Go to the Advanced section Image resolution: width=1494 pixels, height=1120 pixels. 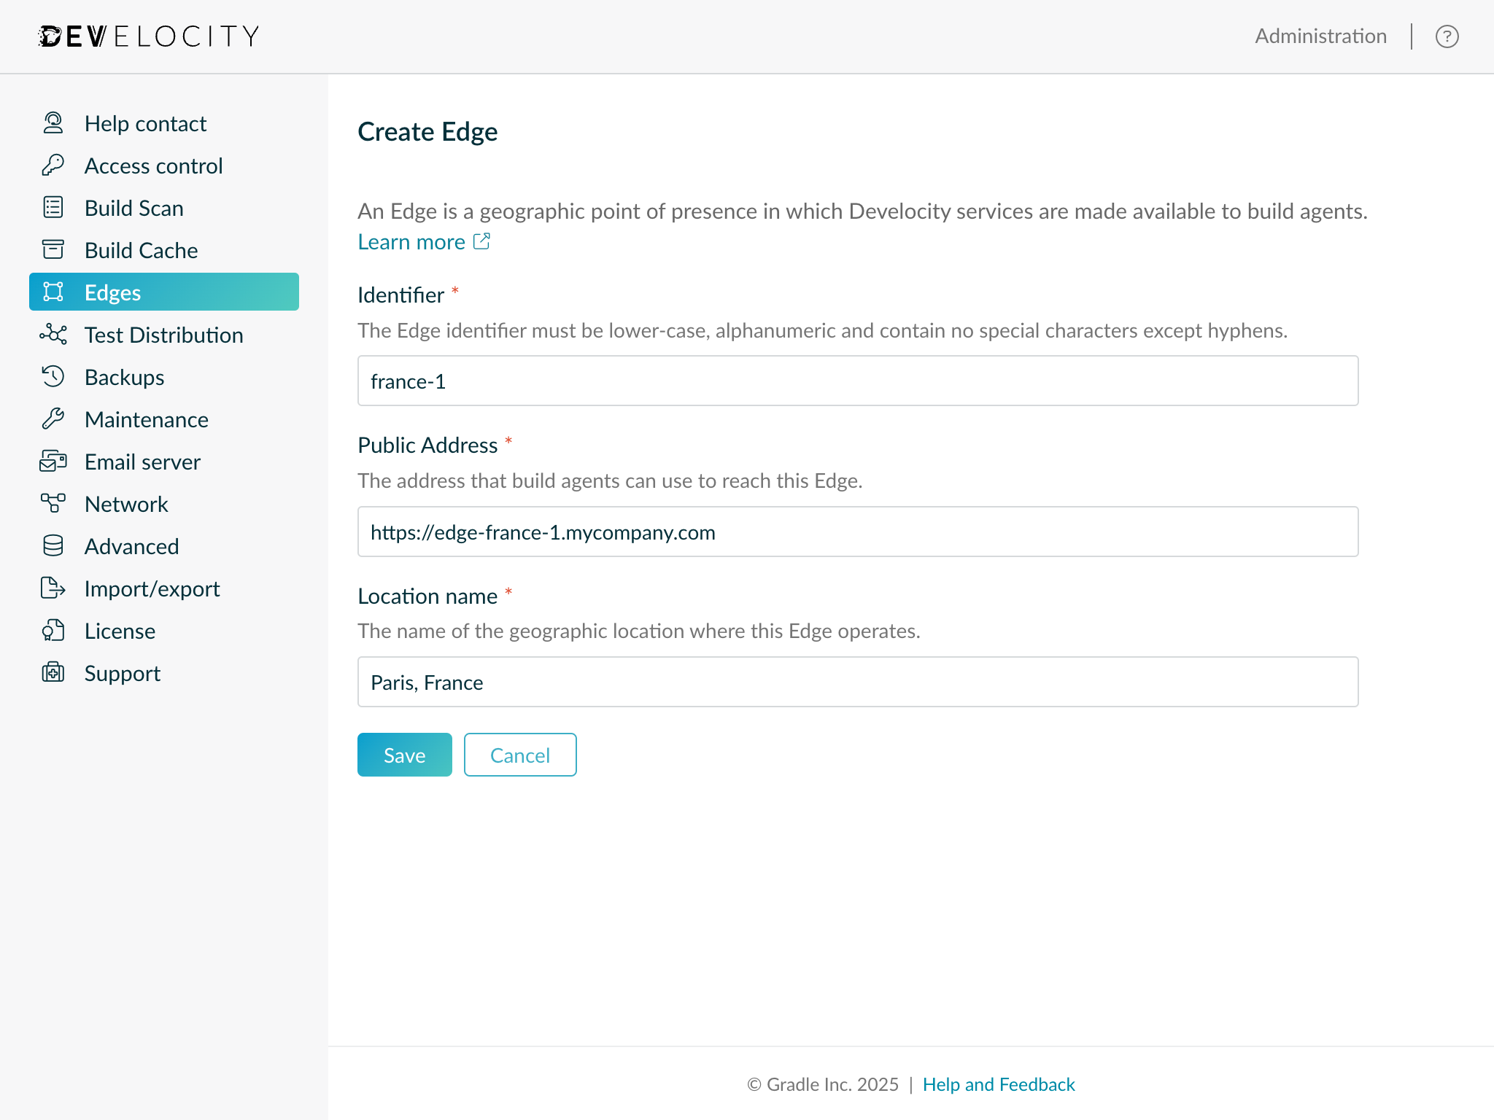131,546
